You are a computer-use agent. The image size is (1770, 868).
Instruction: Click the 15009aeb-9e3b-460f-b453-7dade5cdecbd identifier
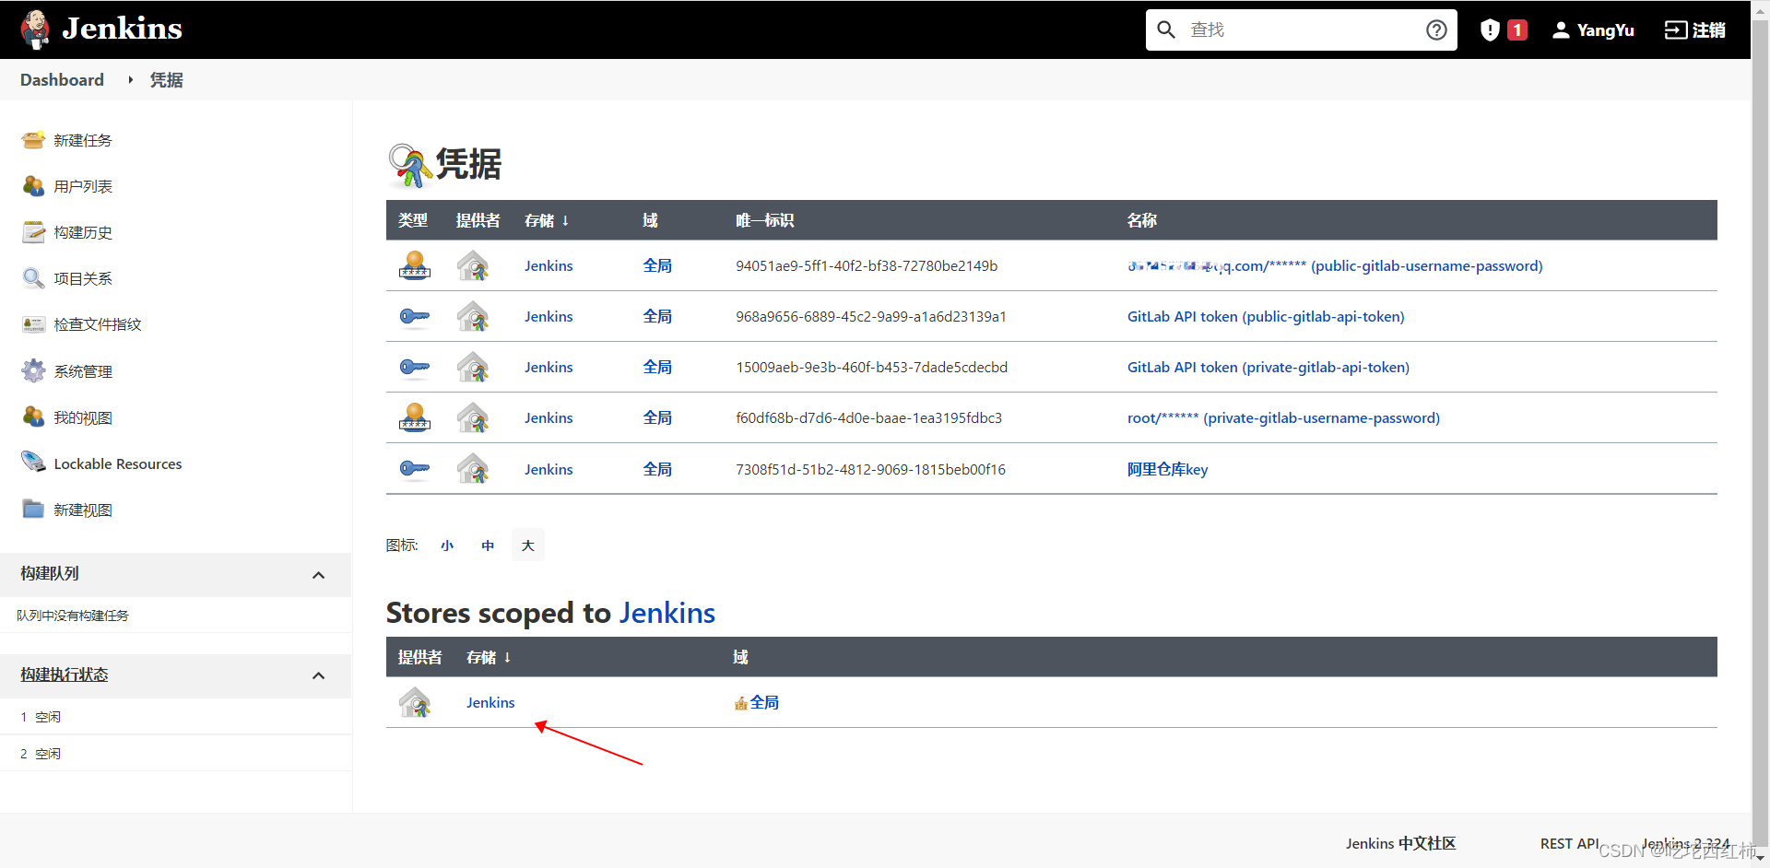871,367
